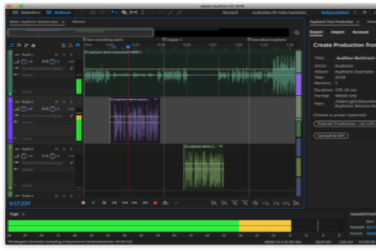Mute Track 1
This screenshot has height=251, width=376.
pos(56,55)
